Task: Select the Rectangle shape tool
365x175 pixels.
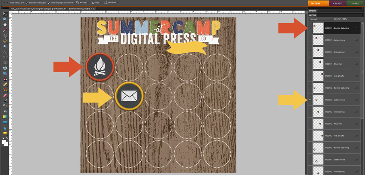Action: pyautogui.click(x=5, y=122)
